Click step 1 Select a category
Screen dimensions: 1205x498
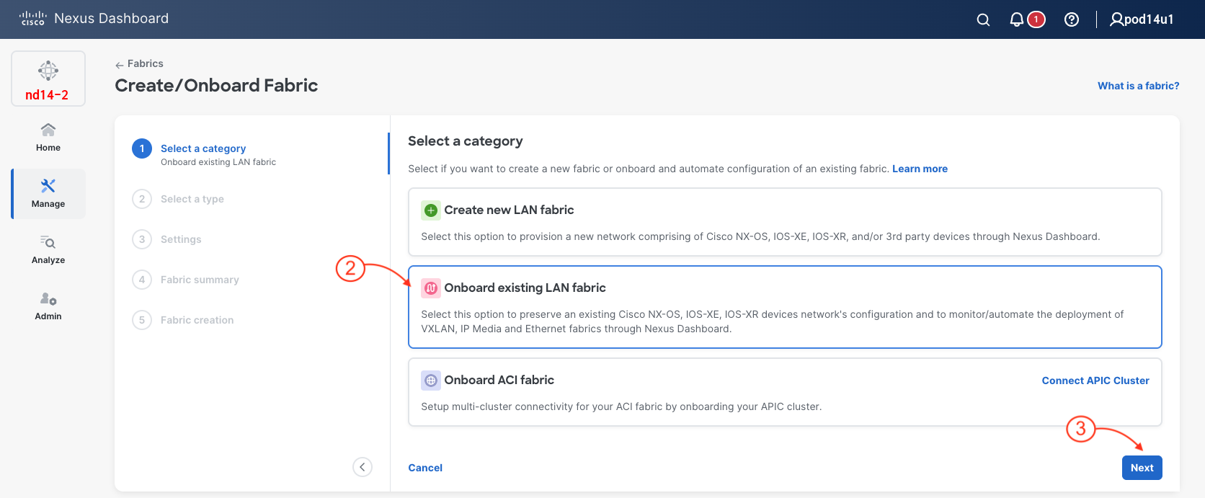[x=203, y=148]
